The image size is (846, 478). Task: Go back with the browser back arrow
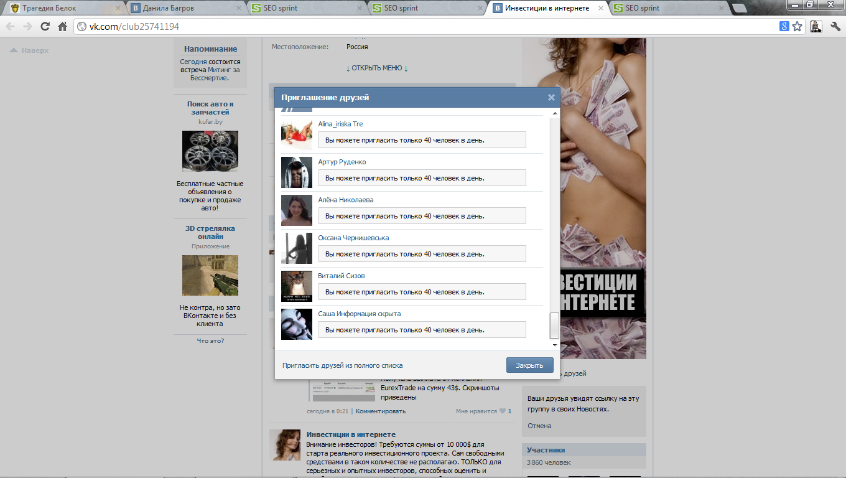pyautogui.click(x=10, y=26)
